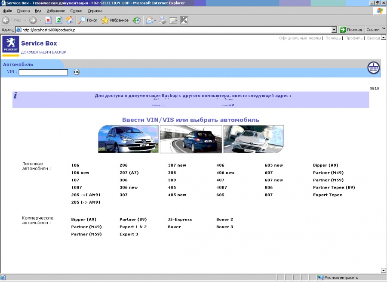This screenshot has height=282, width=387.
Task: Click the page scrollbar down arrow
Action: 384,270
